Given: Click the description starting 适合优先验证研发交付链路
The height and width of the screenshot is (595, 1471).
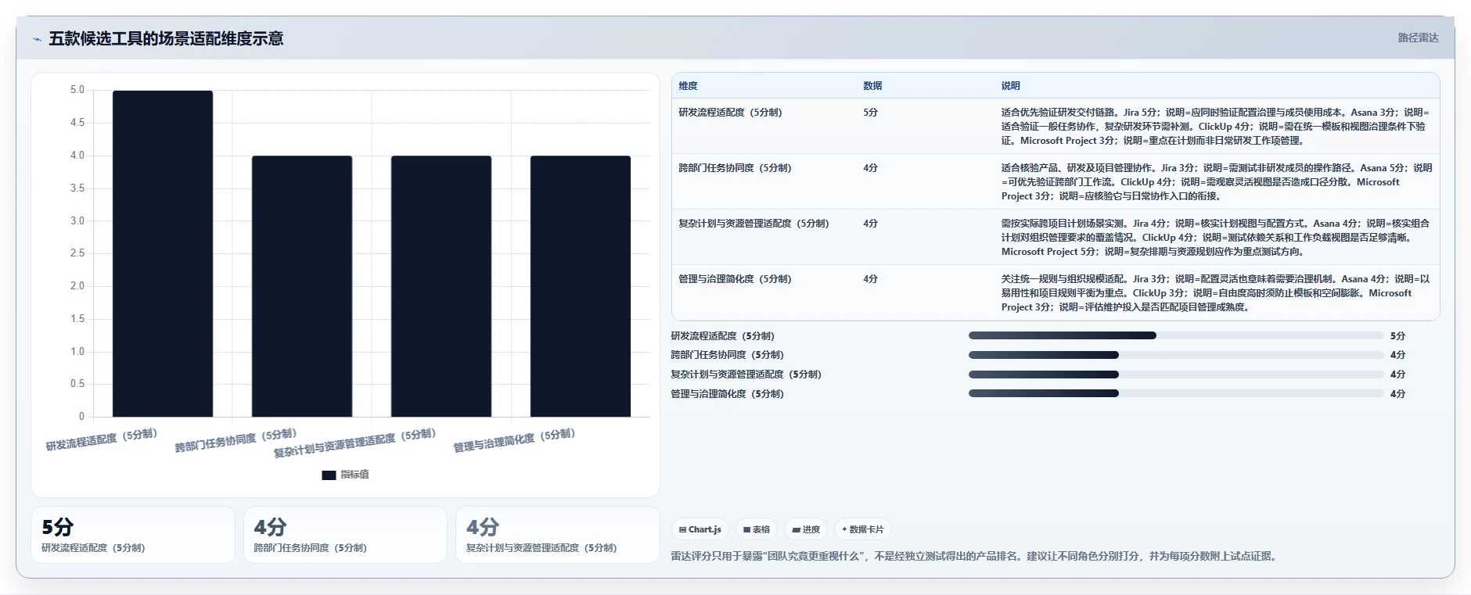Looking at the screenshot, I should pyautogui.click(x=1216, y=127).
